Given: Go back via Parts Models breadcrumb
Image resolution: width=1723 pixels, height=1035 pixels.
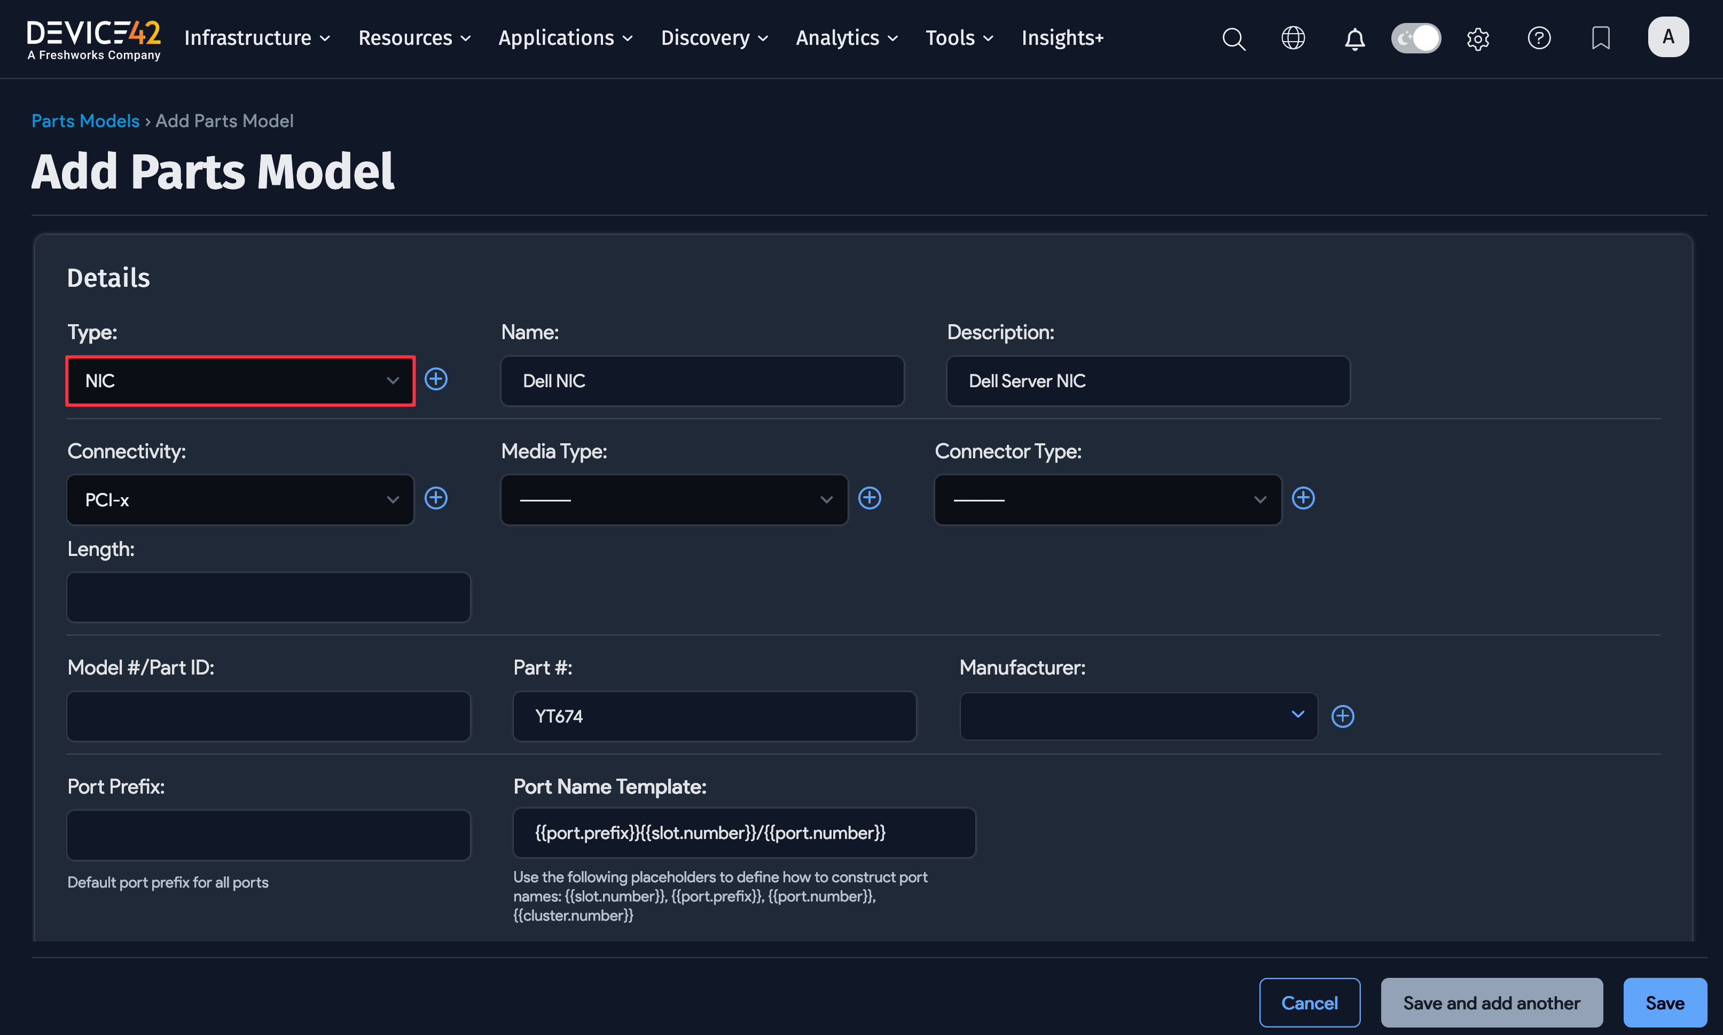Looking at the screenshot, I should (x=85, y=121).
